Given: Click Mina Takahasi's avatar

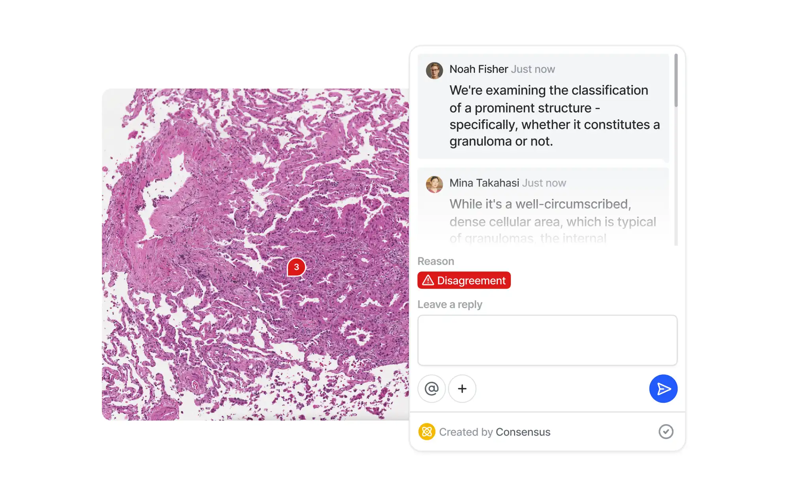Looking at the screenshot, I should 434,185.
